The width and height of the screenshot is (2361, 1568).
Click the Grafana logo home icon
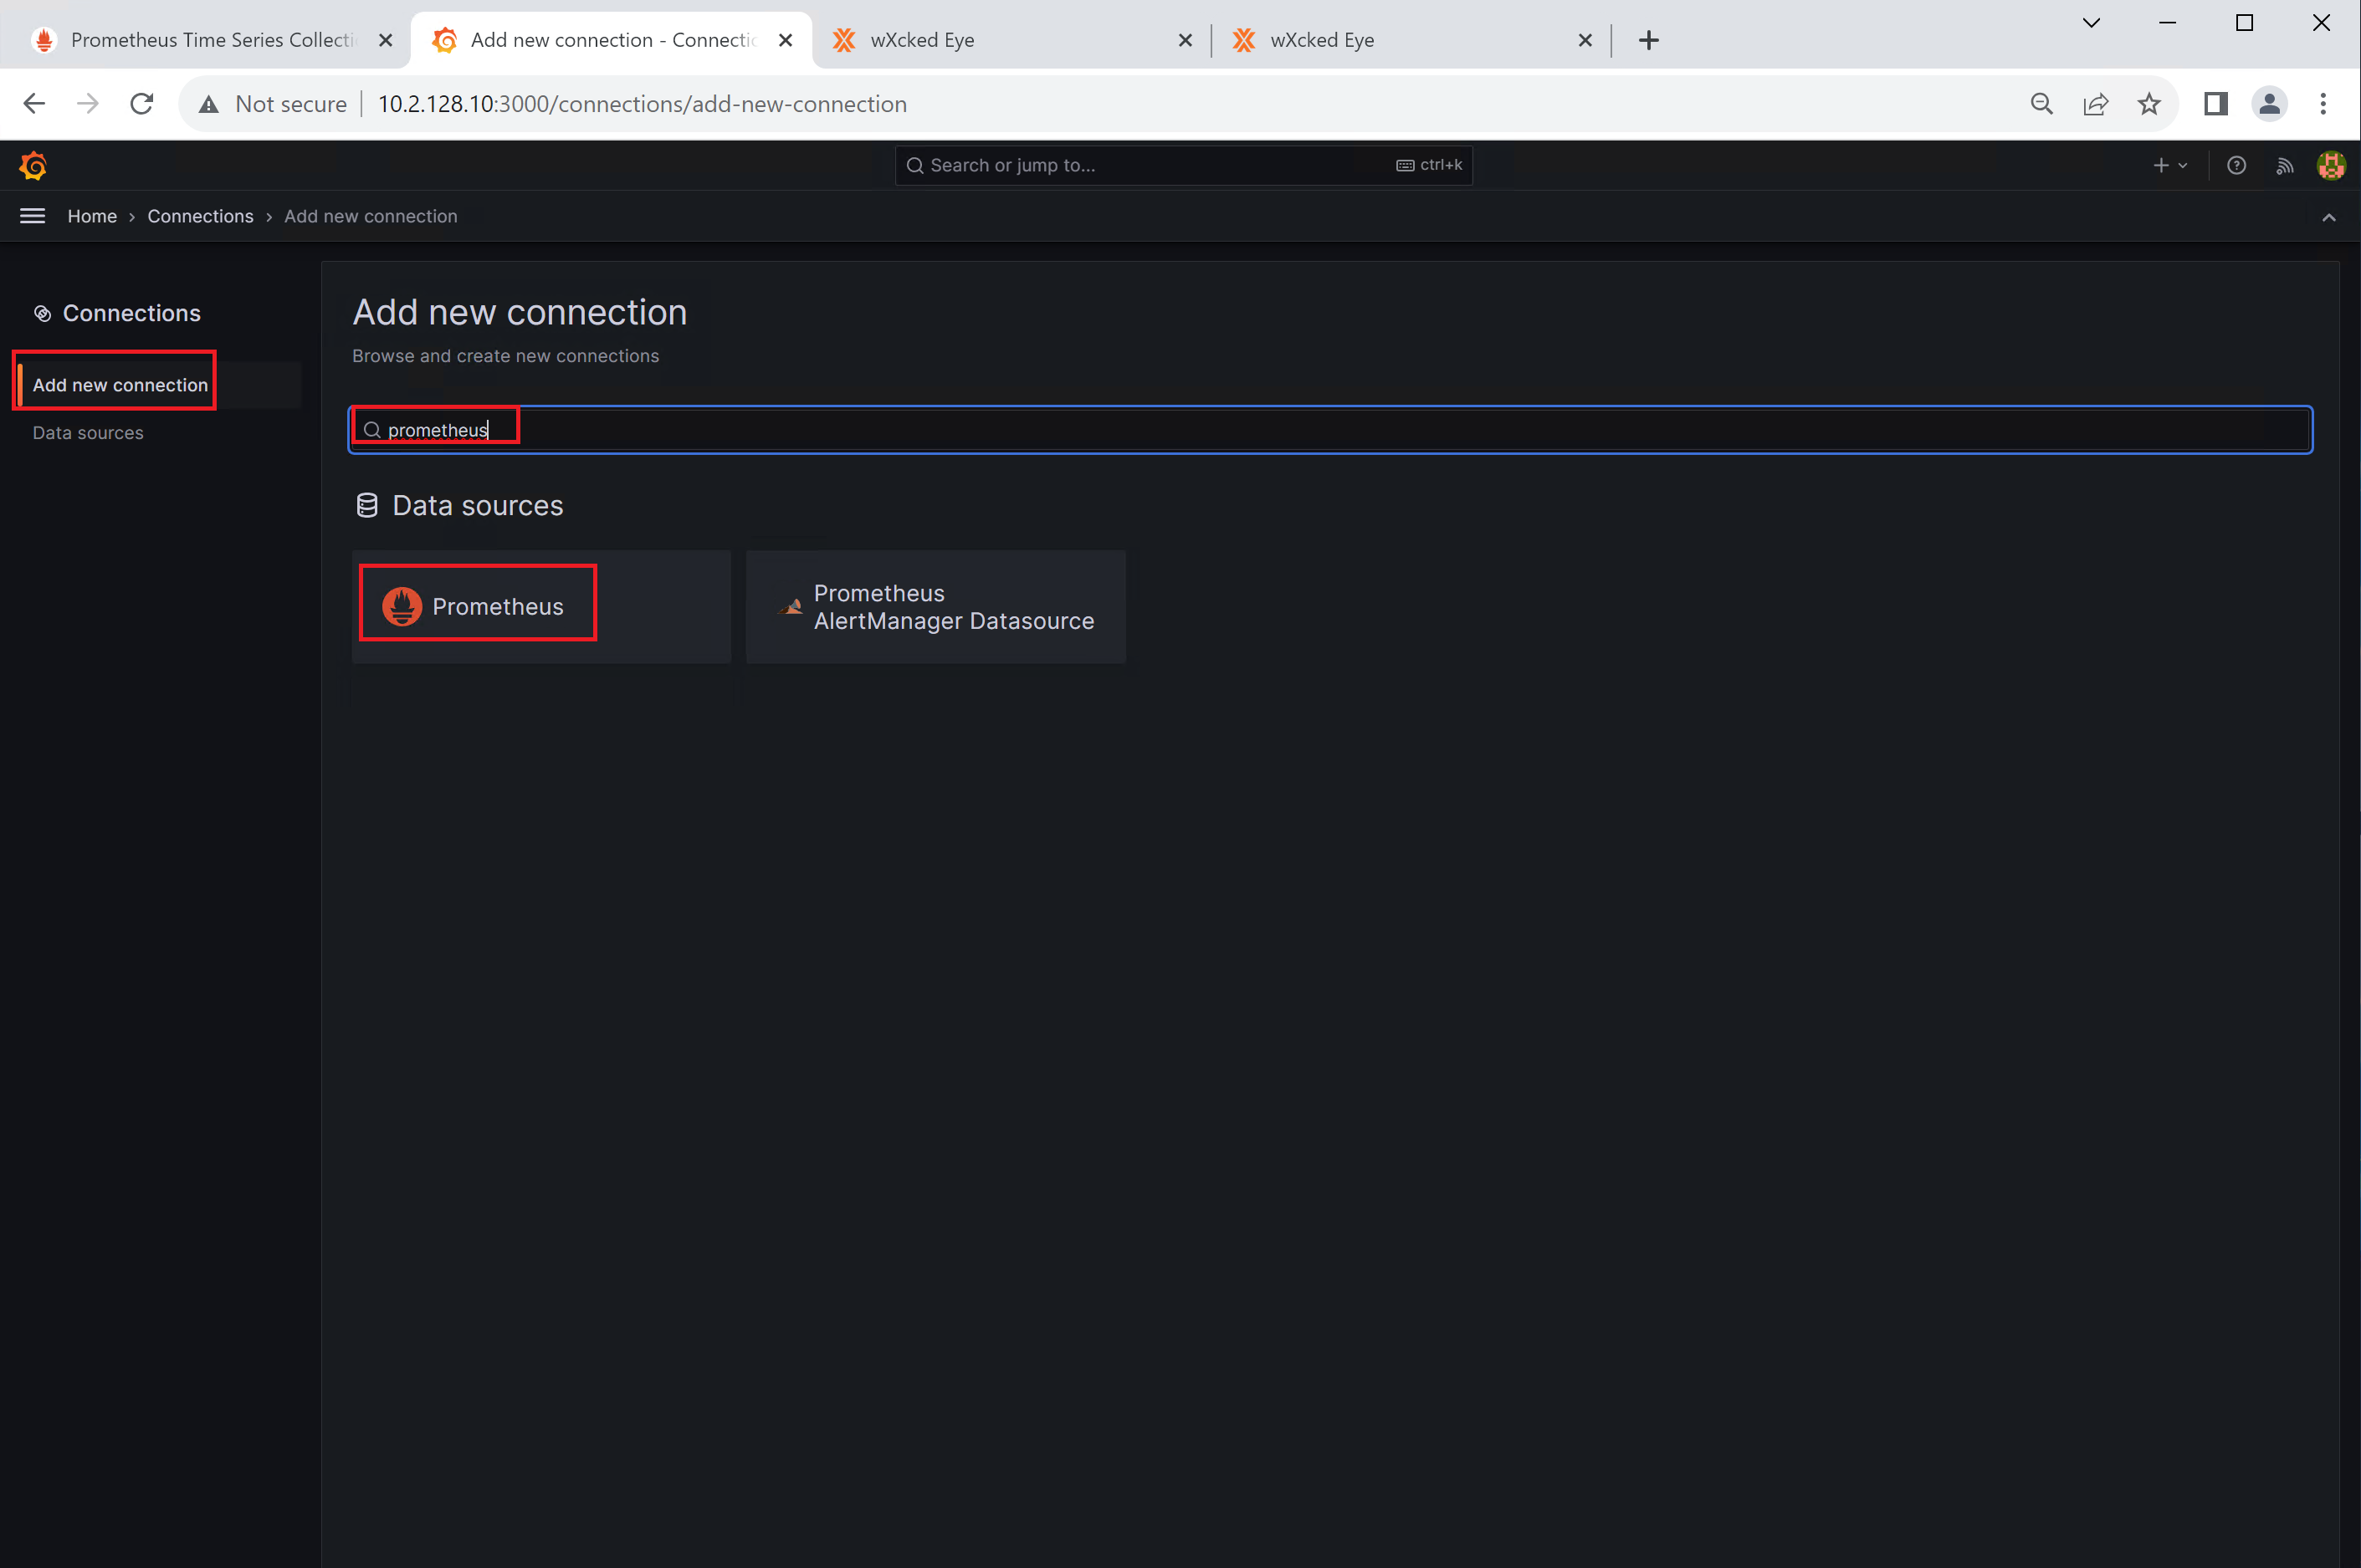33,165
